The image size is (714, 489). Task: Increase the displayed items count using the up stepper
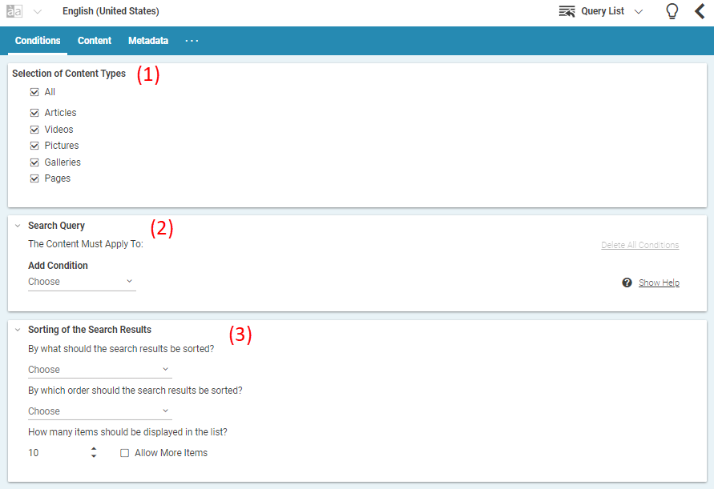[x=94, y=449]
